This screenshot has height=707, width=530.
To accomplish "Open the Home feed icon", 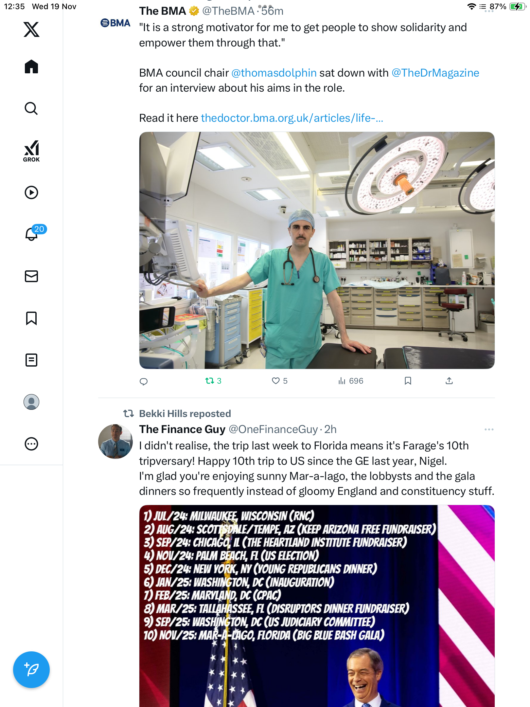I will (31, 67).
